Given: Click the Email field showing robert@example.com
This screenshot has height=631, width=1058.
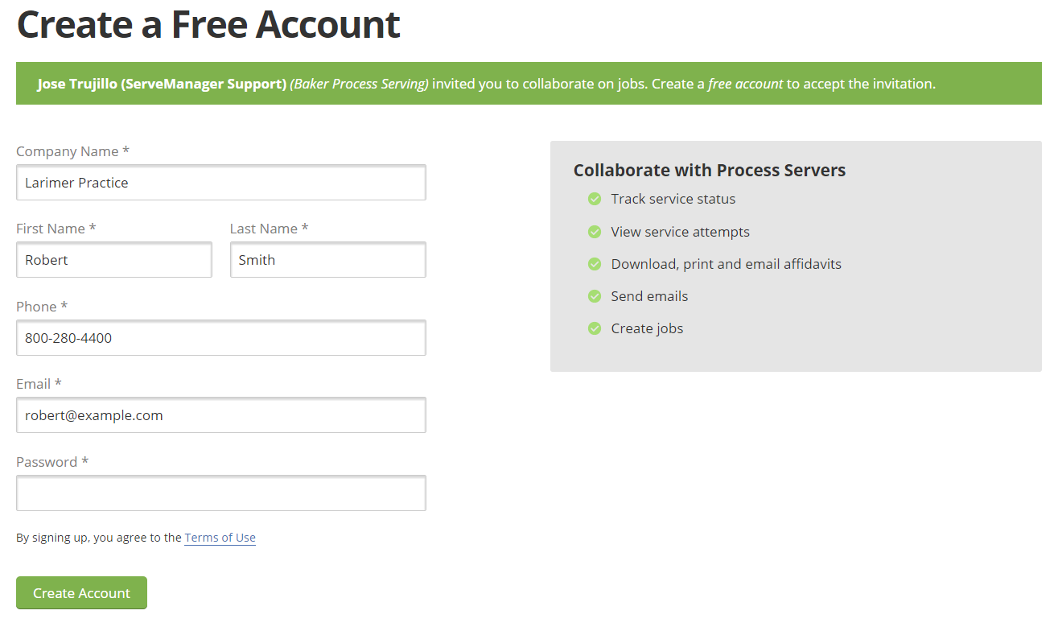Looking at the screenshot, I should [221, 414].
